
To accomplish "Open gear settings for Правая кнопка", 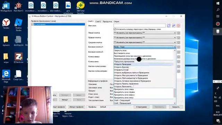I will [x=179, y=38].
